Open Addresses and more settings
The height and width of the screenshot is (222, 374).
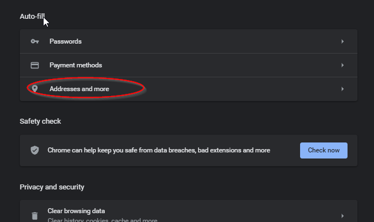pos(189,89)
